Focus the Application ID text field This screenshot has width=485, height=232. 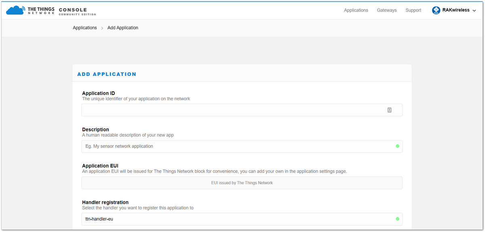[242, 110]
